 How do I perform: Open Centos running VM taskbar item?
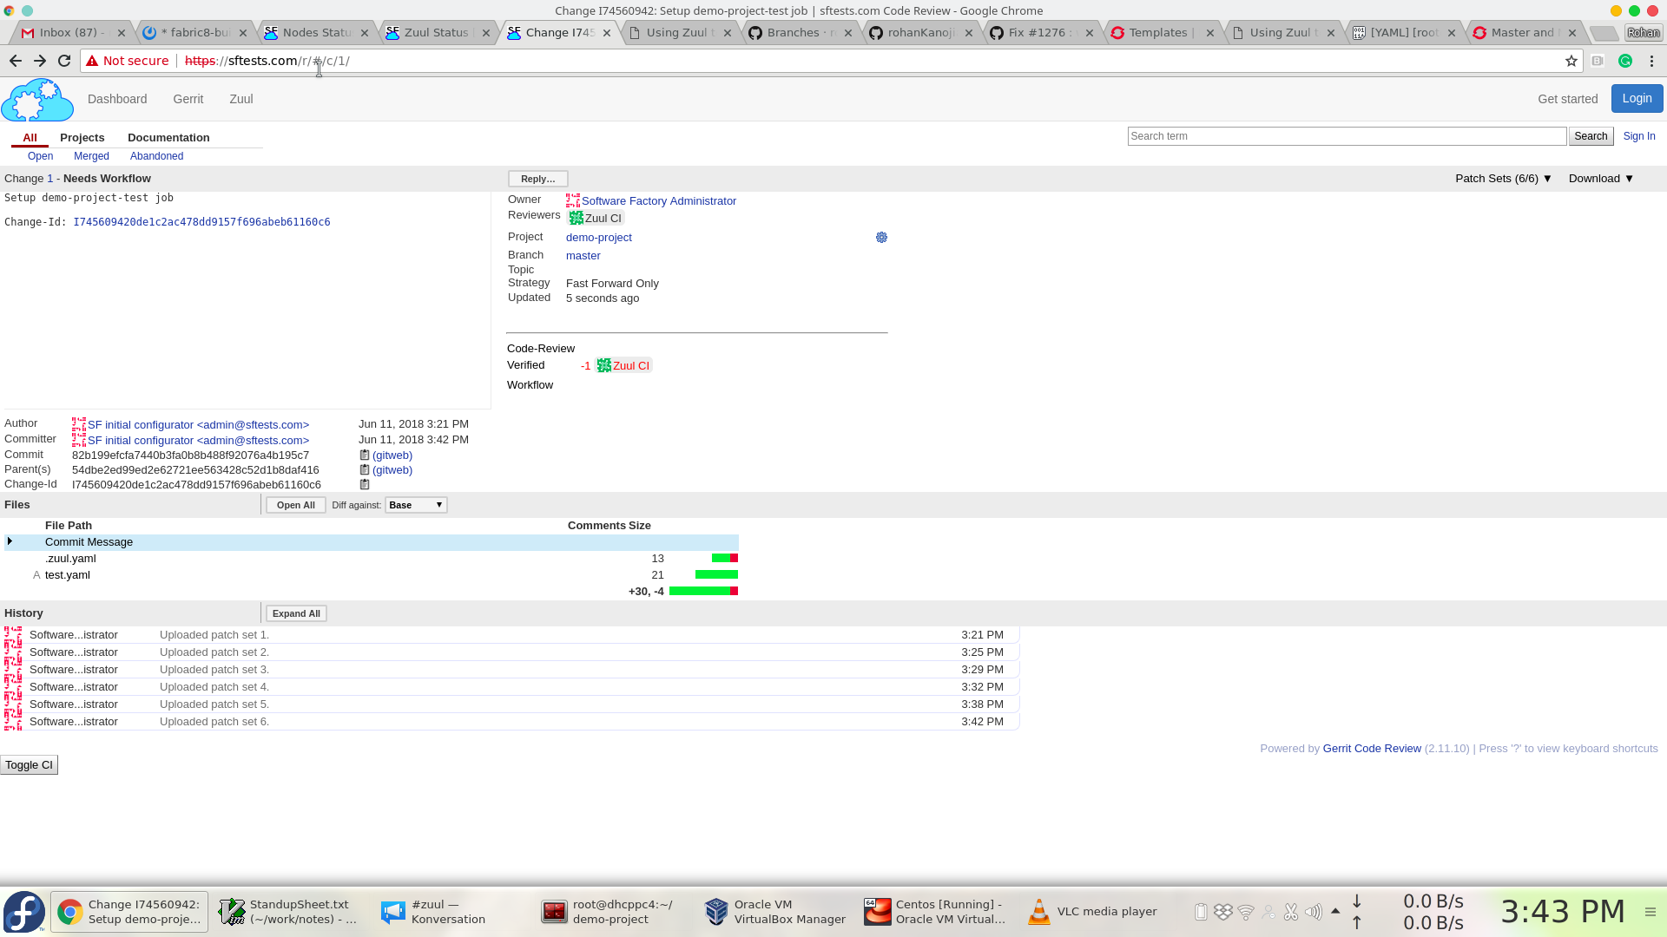[x=936, y=912]
